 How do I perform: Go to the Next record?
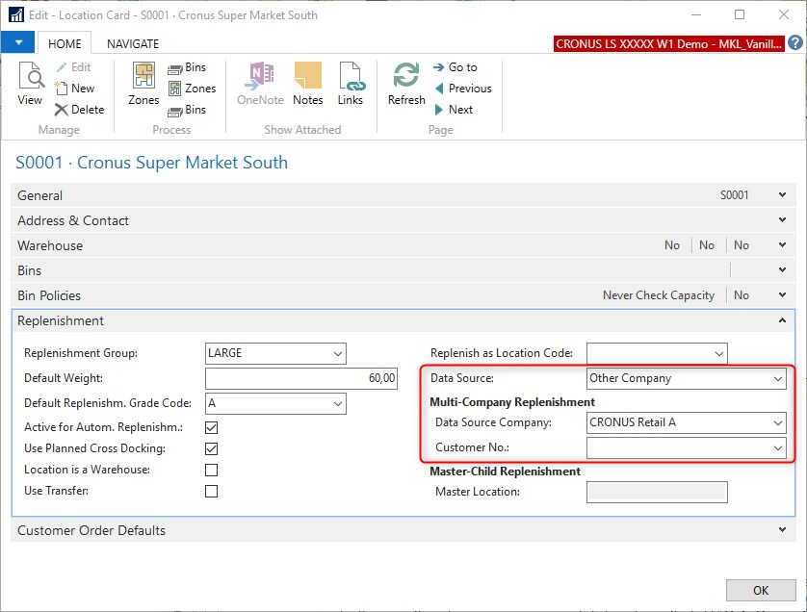click(454, 110)
